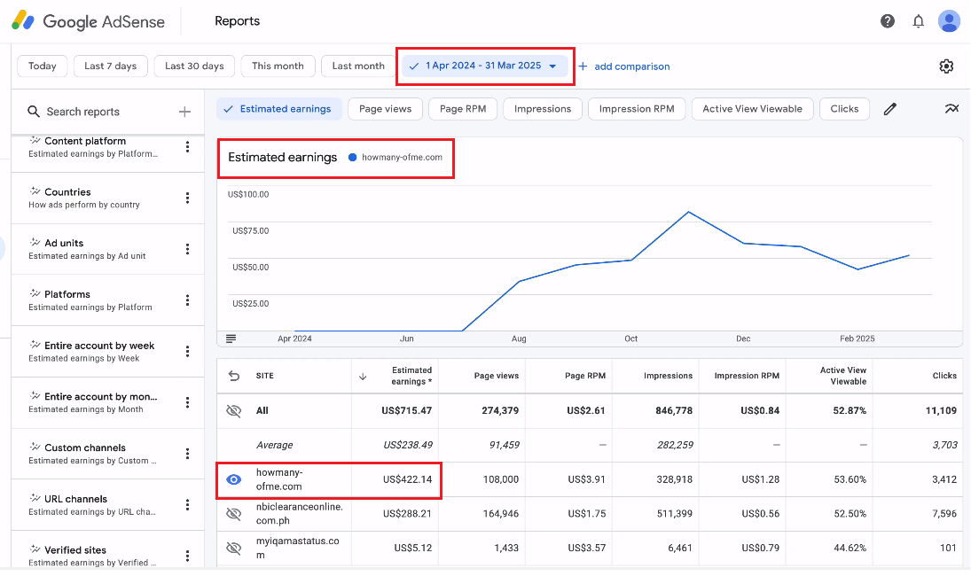Select the Today date range
971x576 pixels.
pyautogui.click(x=42, y=66)
